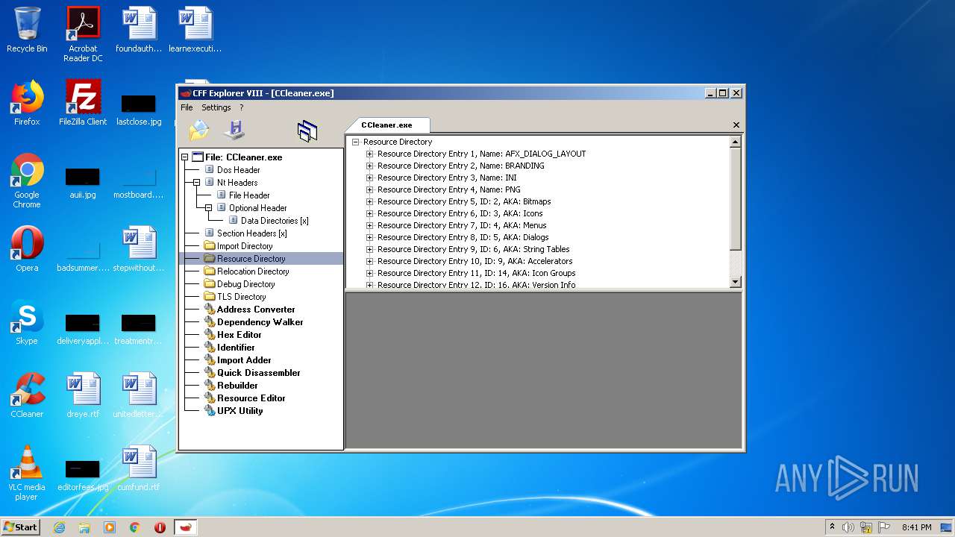
Task: Open Windows Explorer from taskbar
Action: tap(84, 527)
